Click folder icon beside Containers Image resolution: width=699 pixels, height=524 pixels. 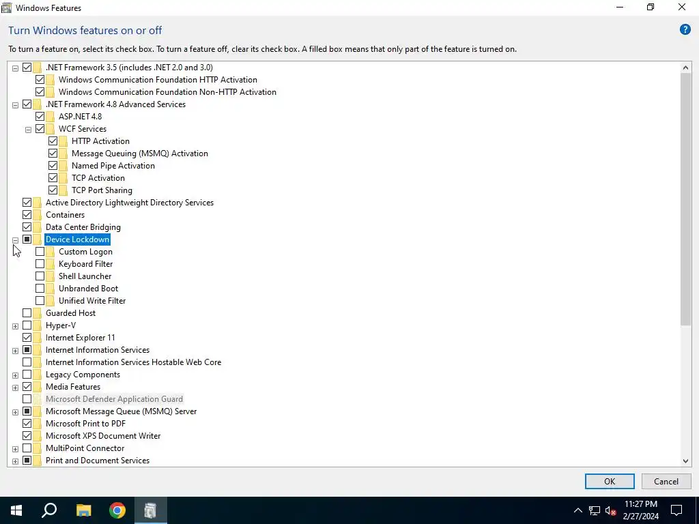point(38,215)
